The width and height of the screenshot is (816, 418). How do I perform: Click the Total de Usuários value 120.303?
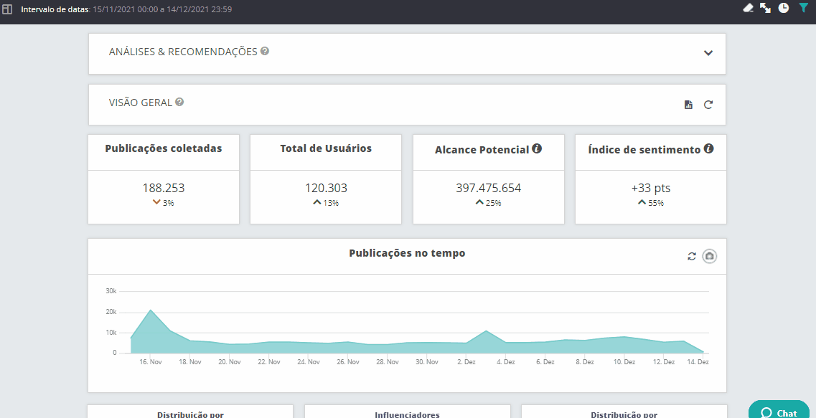(x=326, y=188)
